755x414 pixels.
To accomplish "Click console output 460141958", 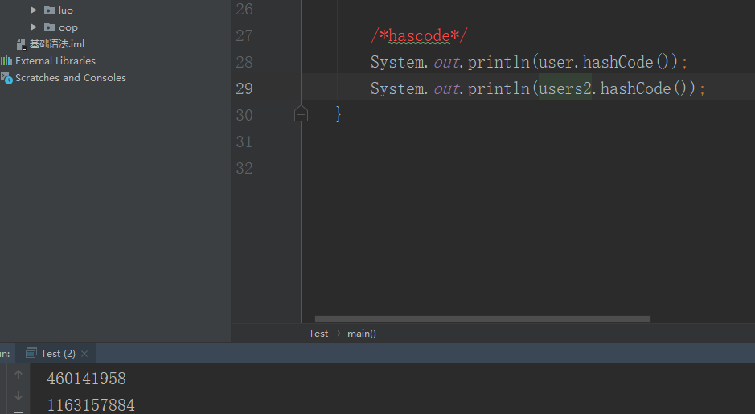I will point(87,379).
